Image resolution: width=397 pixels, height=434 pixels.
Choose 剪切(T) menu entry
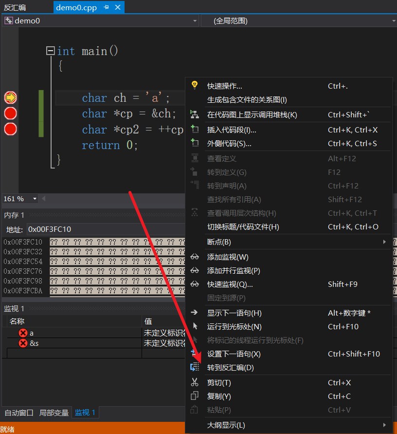click(x=289, y=383)
